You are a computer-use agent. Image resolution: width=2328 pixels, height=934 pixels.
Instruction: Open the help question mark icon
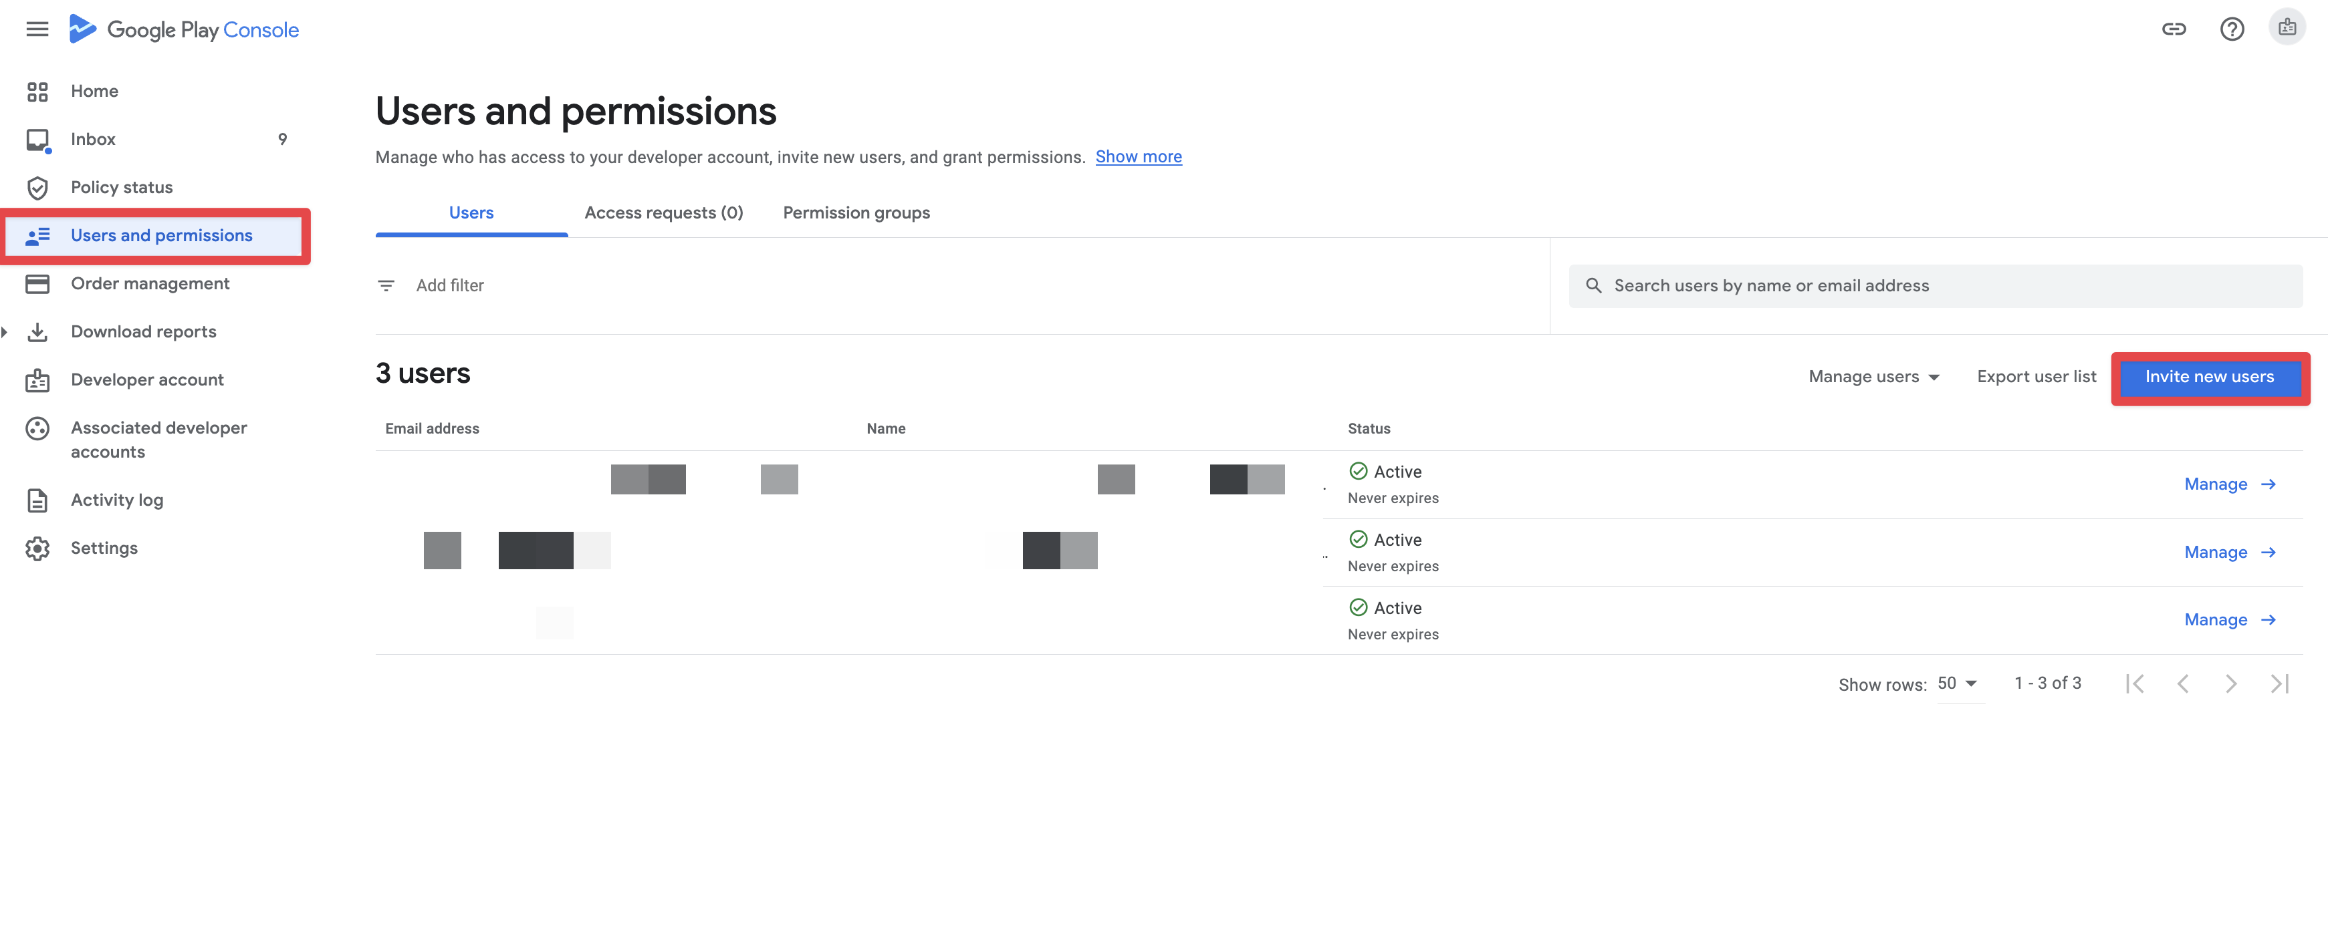tap(2231, 29)
